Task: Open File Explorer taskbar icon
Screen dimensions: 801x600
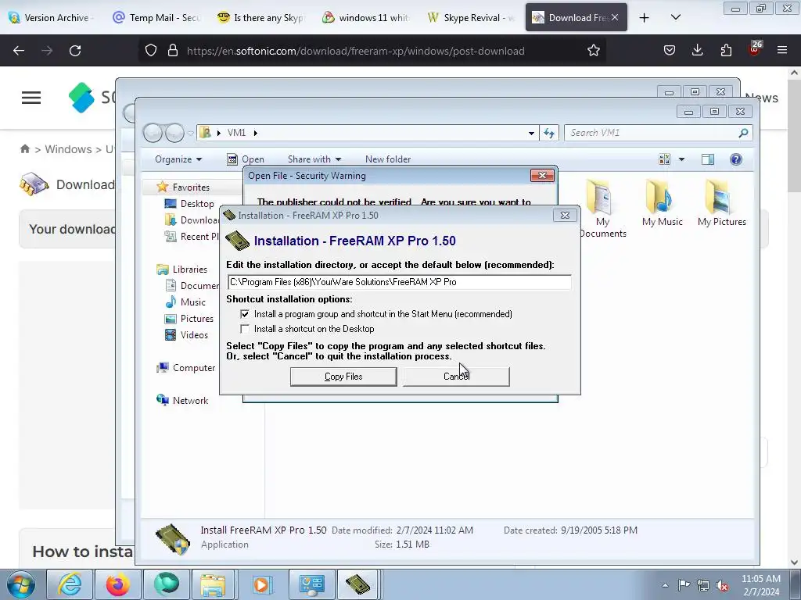Action: pyautogui.click(x=213, y=584)
